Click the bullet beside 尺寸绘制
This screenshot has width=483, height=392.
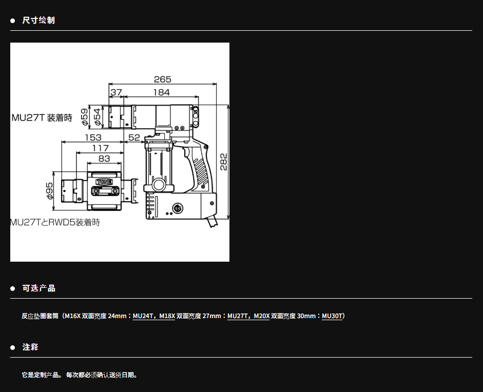coord(13,21)
